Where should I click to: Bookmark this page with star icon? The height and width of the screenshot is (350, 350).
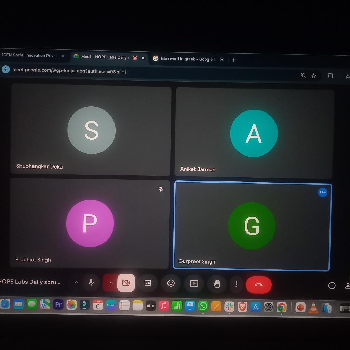pos(314,76)
